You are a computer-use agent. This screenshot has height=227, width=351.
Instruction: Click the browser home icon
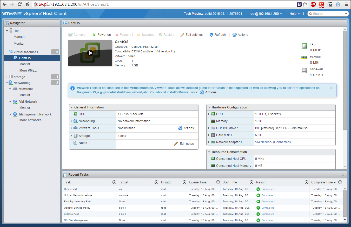click(x=27, y=4)
